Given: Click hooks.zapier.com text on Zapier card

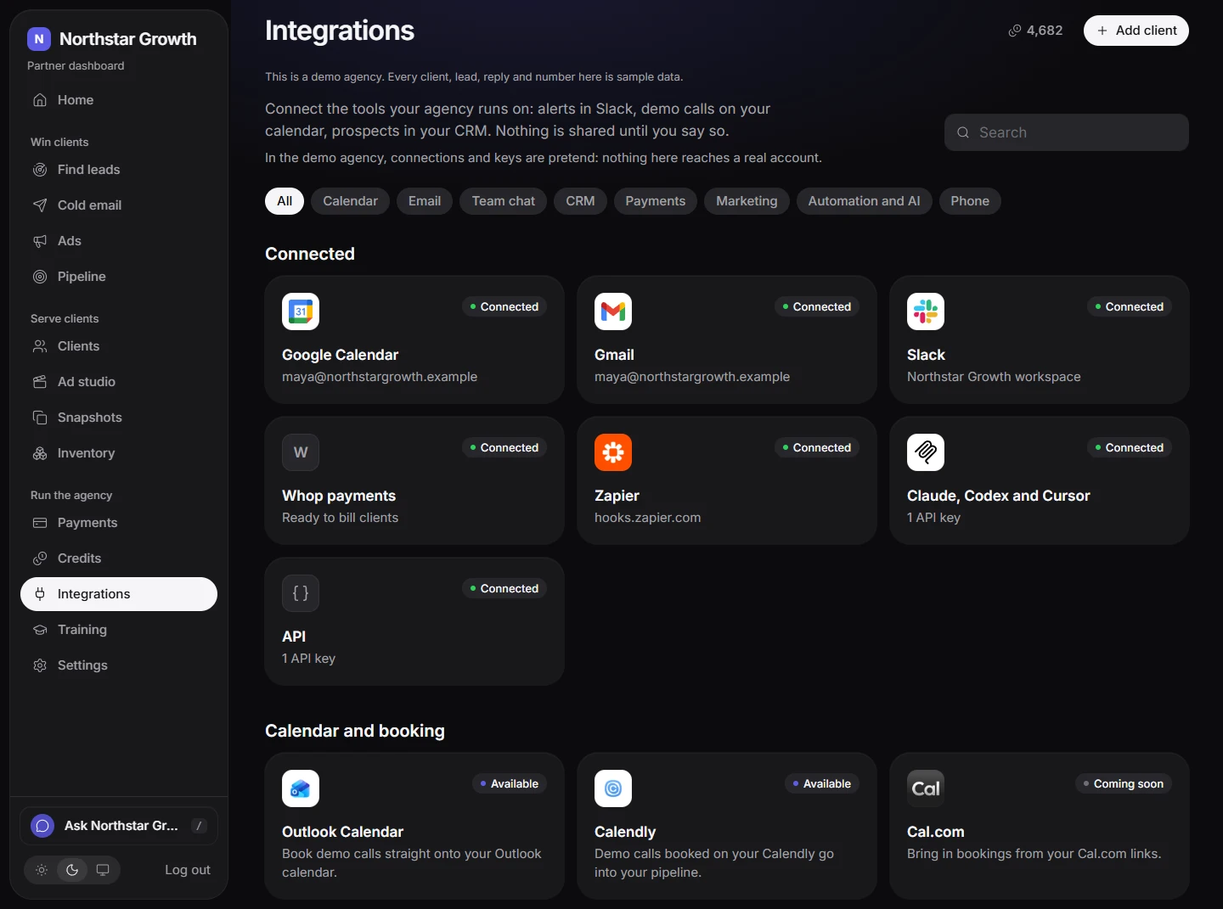Looking at the screenshot, I should click(648, 518).
